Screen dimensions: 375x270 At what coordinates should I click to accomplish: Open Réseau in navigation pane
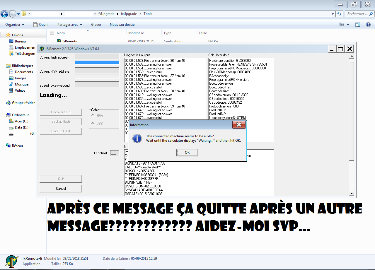pyautogui.click(x=17, y=146)
